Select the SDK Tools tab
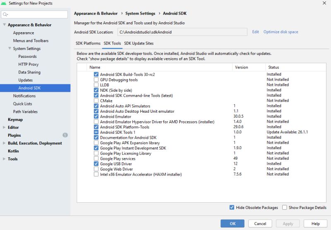The height and width of the screenshot is (230, 331). 112,43
